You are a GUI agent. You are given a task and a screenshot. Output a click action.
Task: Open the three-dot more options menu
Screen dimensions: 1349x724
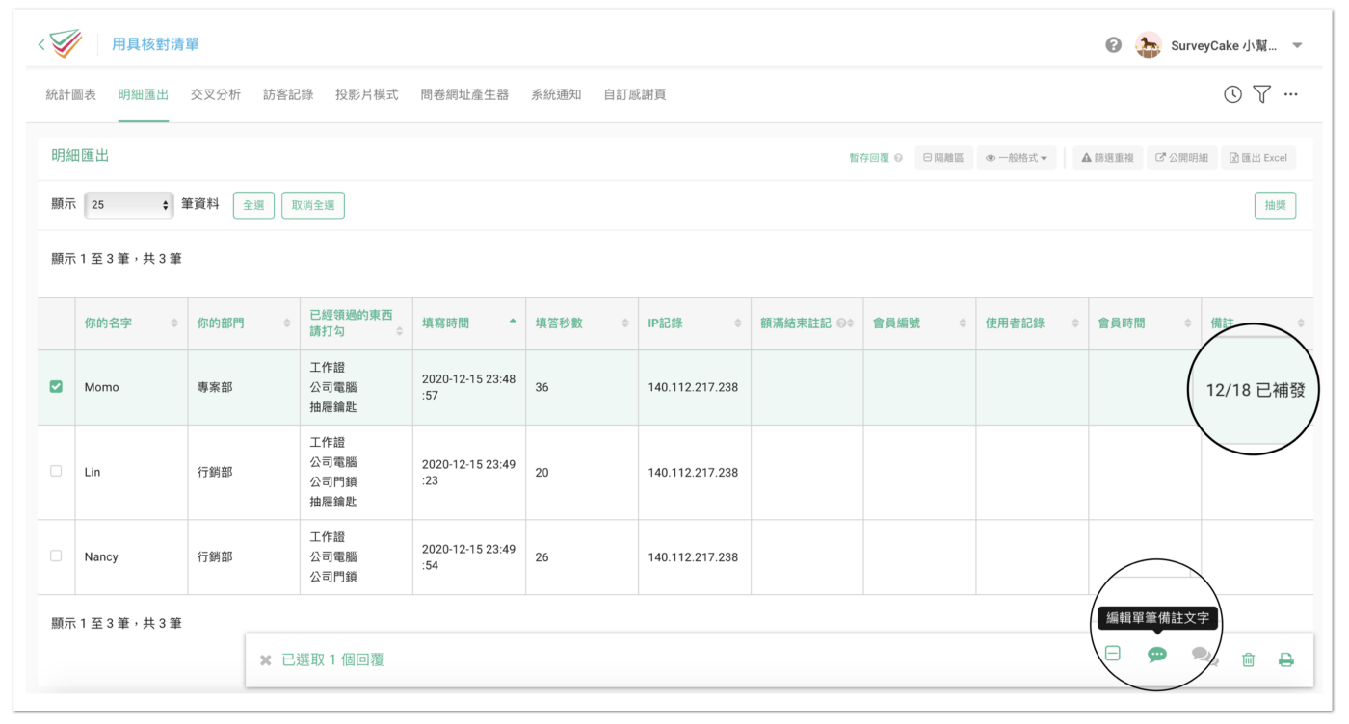click(1291, 94)
